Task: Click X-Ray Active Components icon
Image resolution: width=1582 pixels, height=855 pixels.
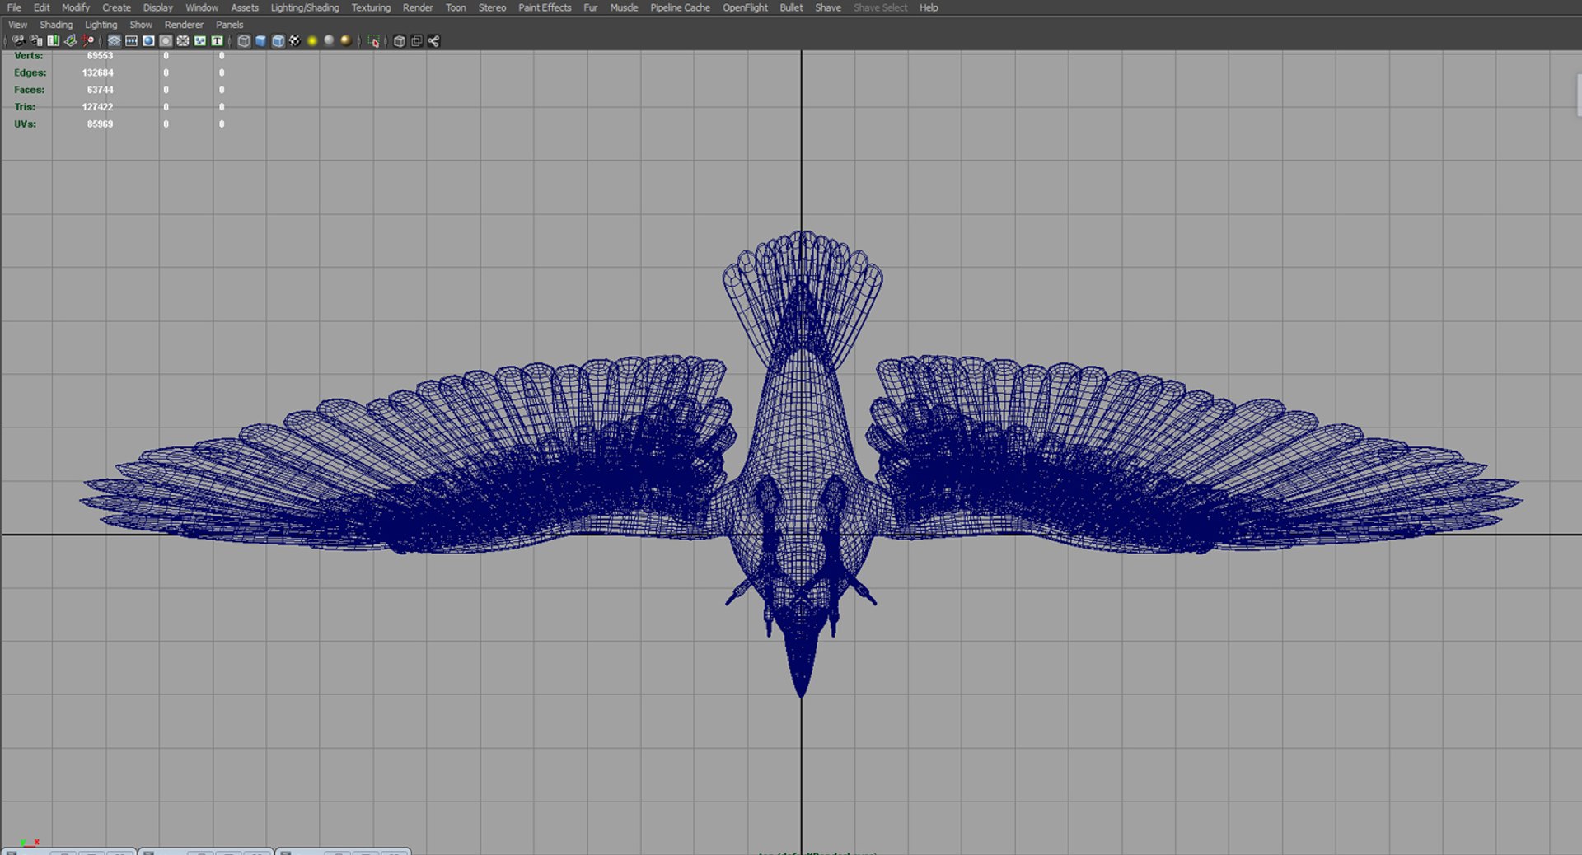Action: [417, 40]
